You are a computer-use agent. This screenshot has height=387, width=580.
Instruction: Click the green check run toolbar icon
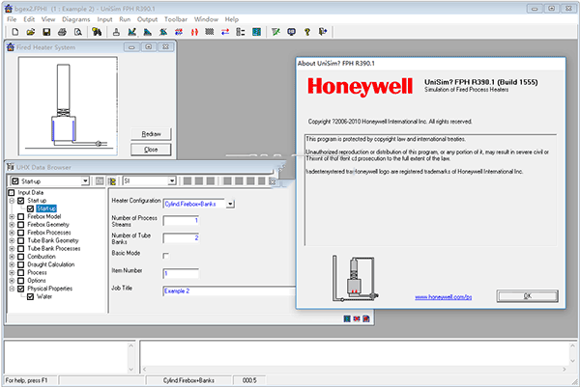point(275,32)
